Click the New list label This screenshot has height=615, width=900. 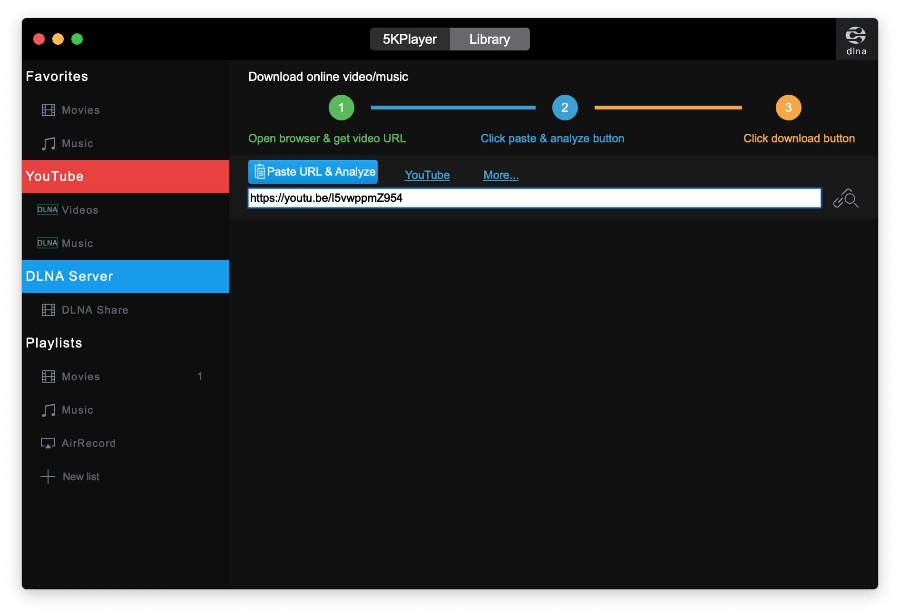[81, 476]
